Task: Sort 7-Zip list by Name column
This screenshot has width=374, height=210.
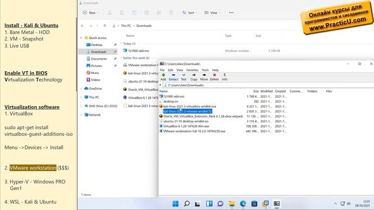Action: 164,91
